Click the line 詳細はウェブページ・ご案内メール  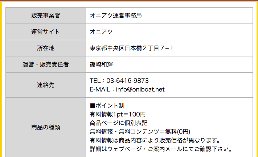pyautogui.click(x=161, y=149)
